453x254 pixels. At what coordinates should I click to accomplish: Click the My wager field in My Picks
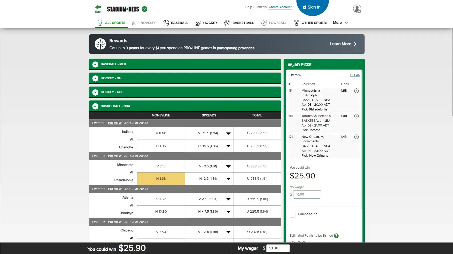click(307, 195)
